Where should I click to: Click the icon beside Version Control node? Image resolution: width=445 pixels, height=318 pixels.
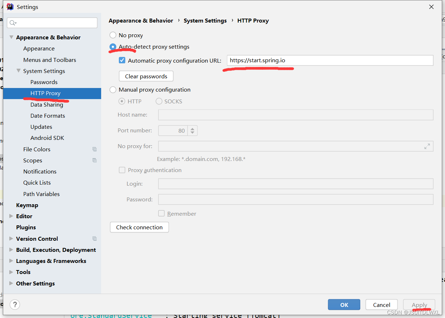[94, 239]
